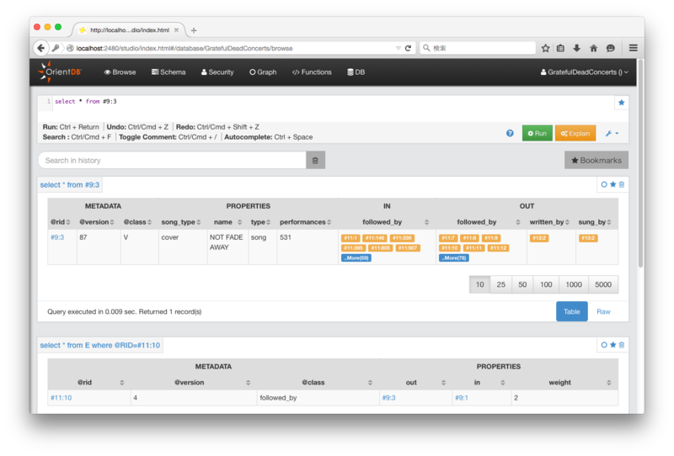This screenshot has height=456, width=674.
Task: Open the Security page
Action: tap(217, 72)
